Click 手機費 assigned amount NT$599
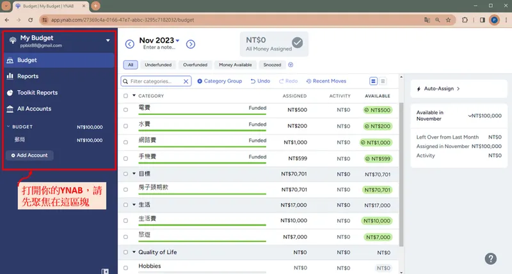Screen dimensions: 512x274 pos(298,158)
